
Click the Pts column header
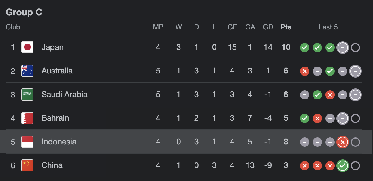click(286, 27)
